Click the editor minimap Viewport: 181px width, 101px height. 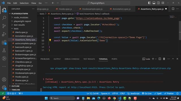pyautogui.click(x=173, y=17)
